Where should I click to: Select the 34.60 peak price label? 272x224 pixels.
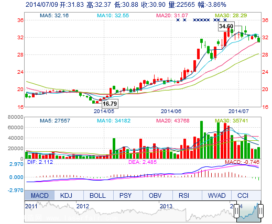[x=226, y=26]
